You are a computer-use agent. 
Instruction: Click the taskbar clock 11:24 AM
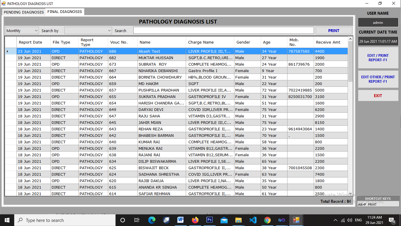pos(374,217)
